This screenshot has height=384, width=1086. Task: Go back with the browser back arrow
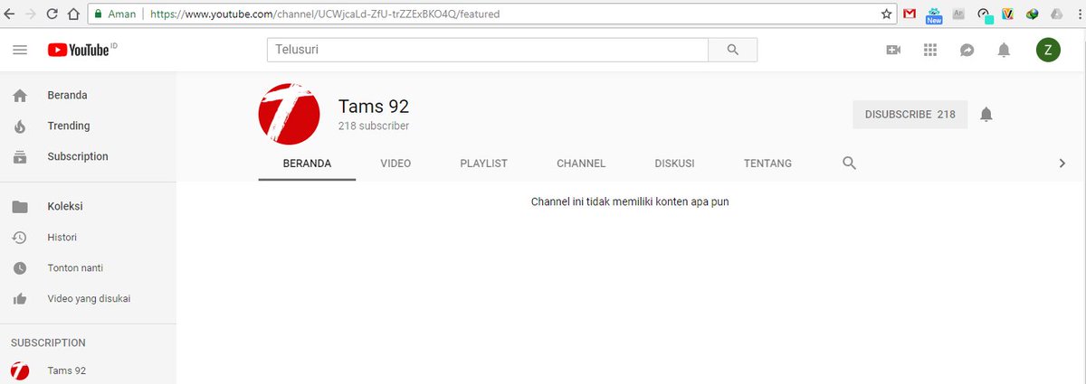tap(9, 14)
